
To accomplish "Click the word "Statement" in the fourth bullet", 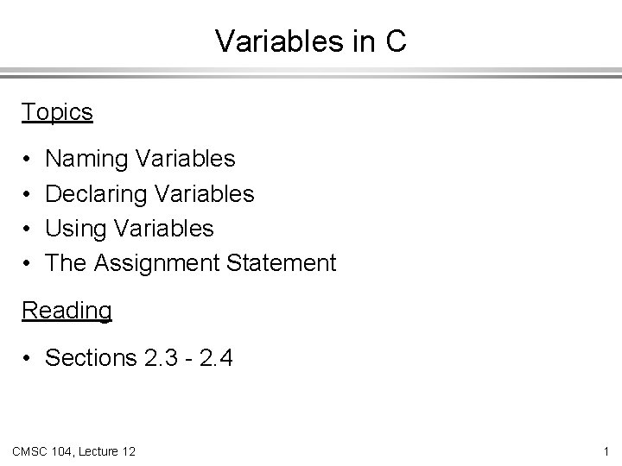I will pyautogui.click(x=282, y=262).
